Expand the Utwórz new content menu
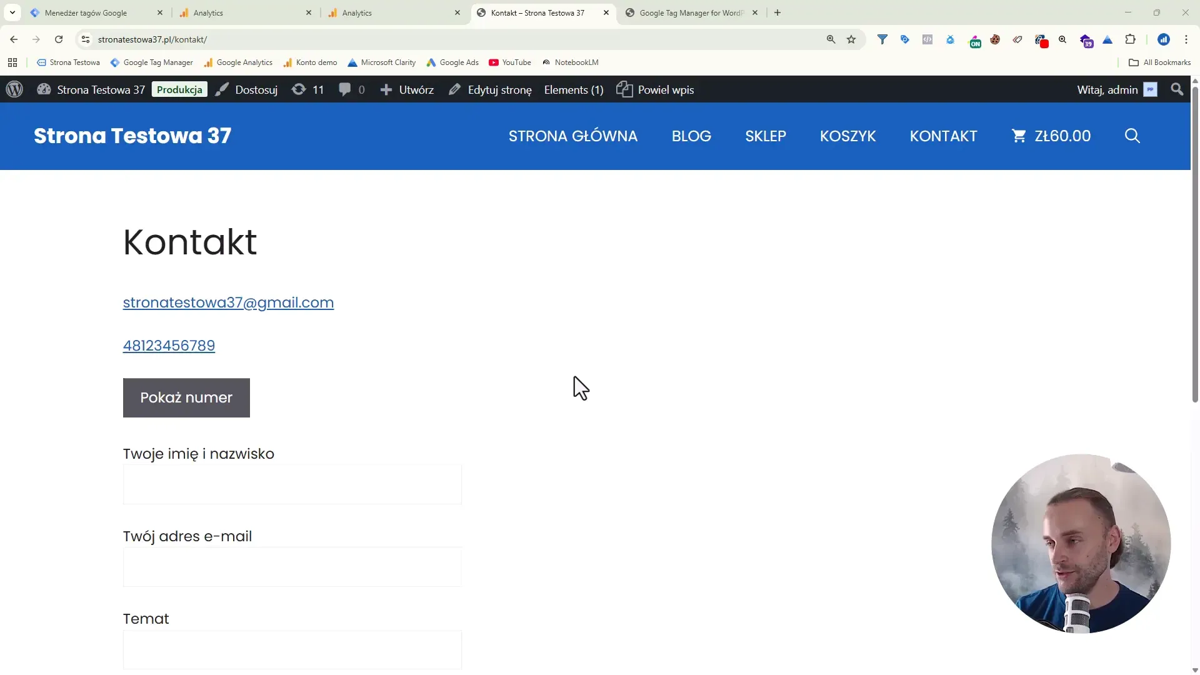The height and width of the screenshot is (675, 1200). click(x=407, y=89)
